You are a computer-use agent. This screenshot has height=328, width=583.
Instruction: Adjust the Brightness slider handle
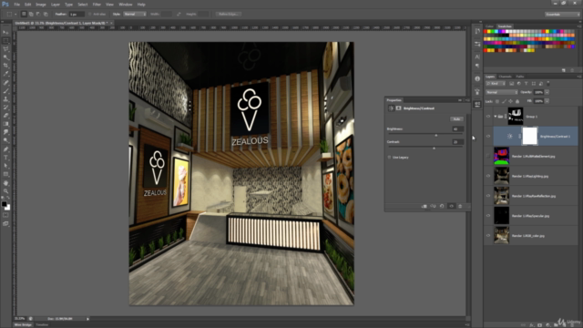(436, 135)
